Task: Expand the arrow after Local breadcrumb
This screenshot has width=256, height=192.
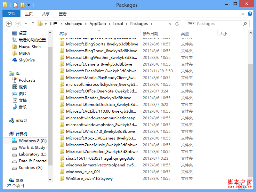Action: 126,24
